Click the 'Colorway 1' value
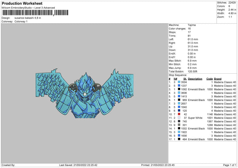Screen dimensions: 238x168 [21, 21]
